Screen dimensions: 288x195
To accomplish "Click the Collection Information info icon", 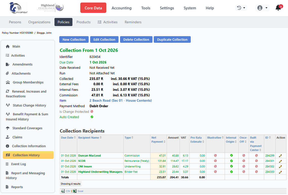I will pos(8,146).
